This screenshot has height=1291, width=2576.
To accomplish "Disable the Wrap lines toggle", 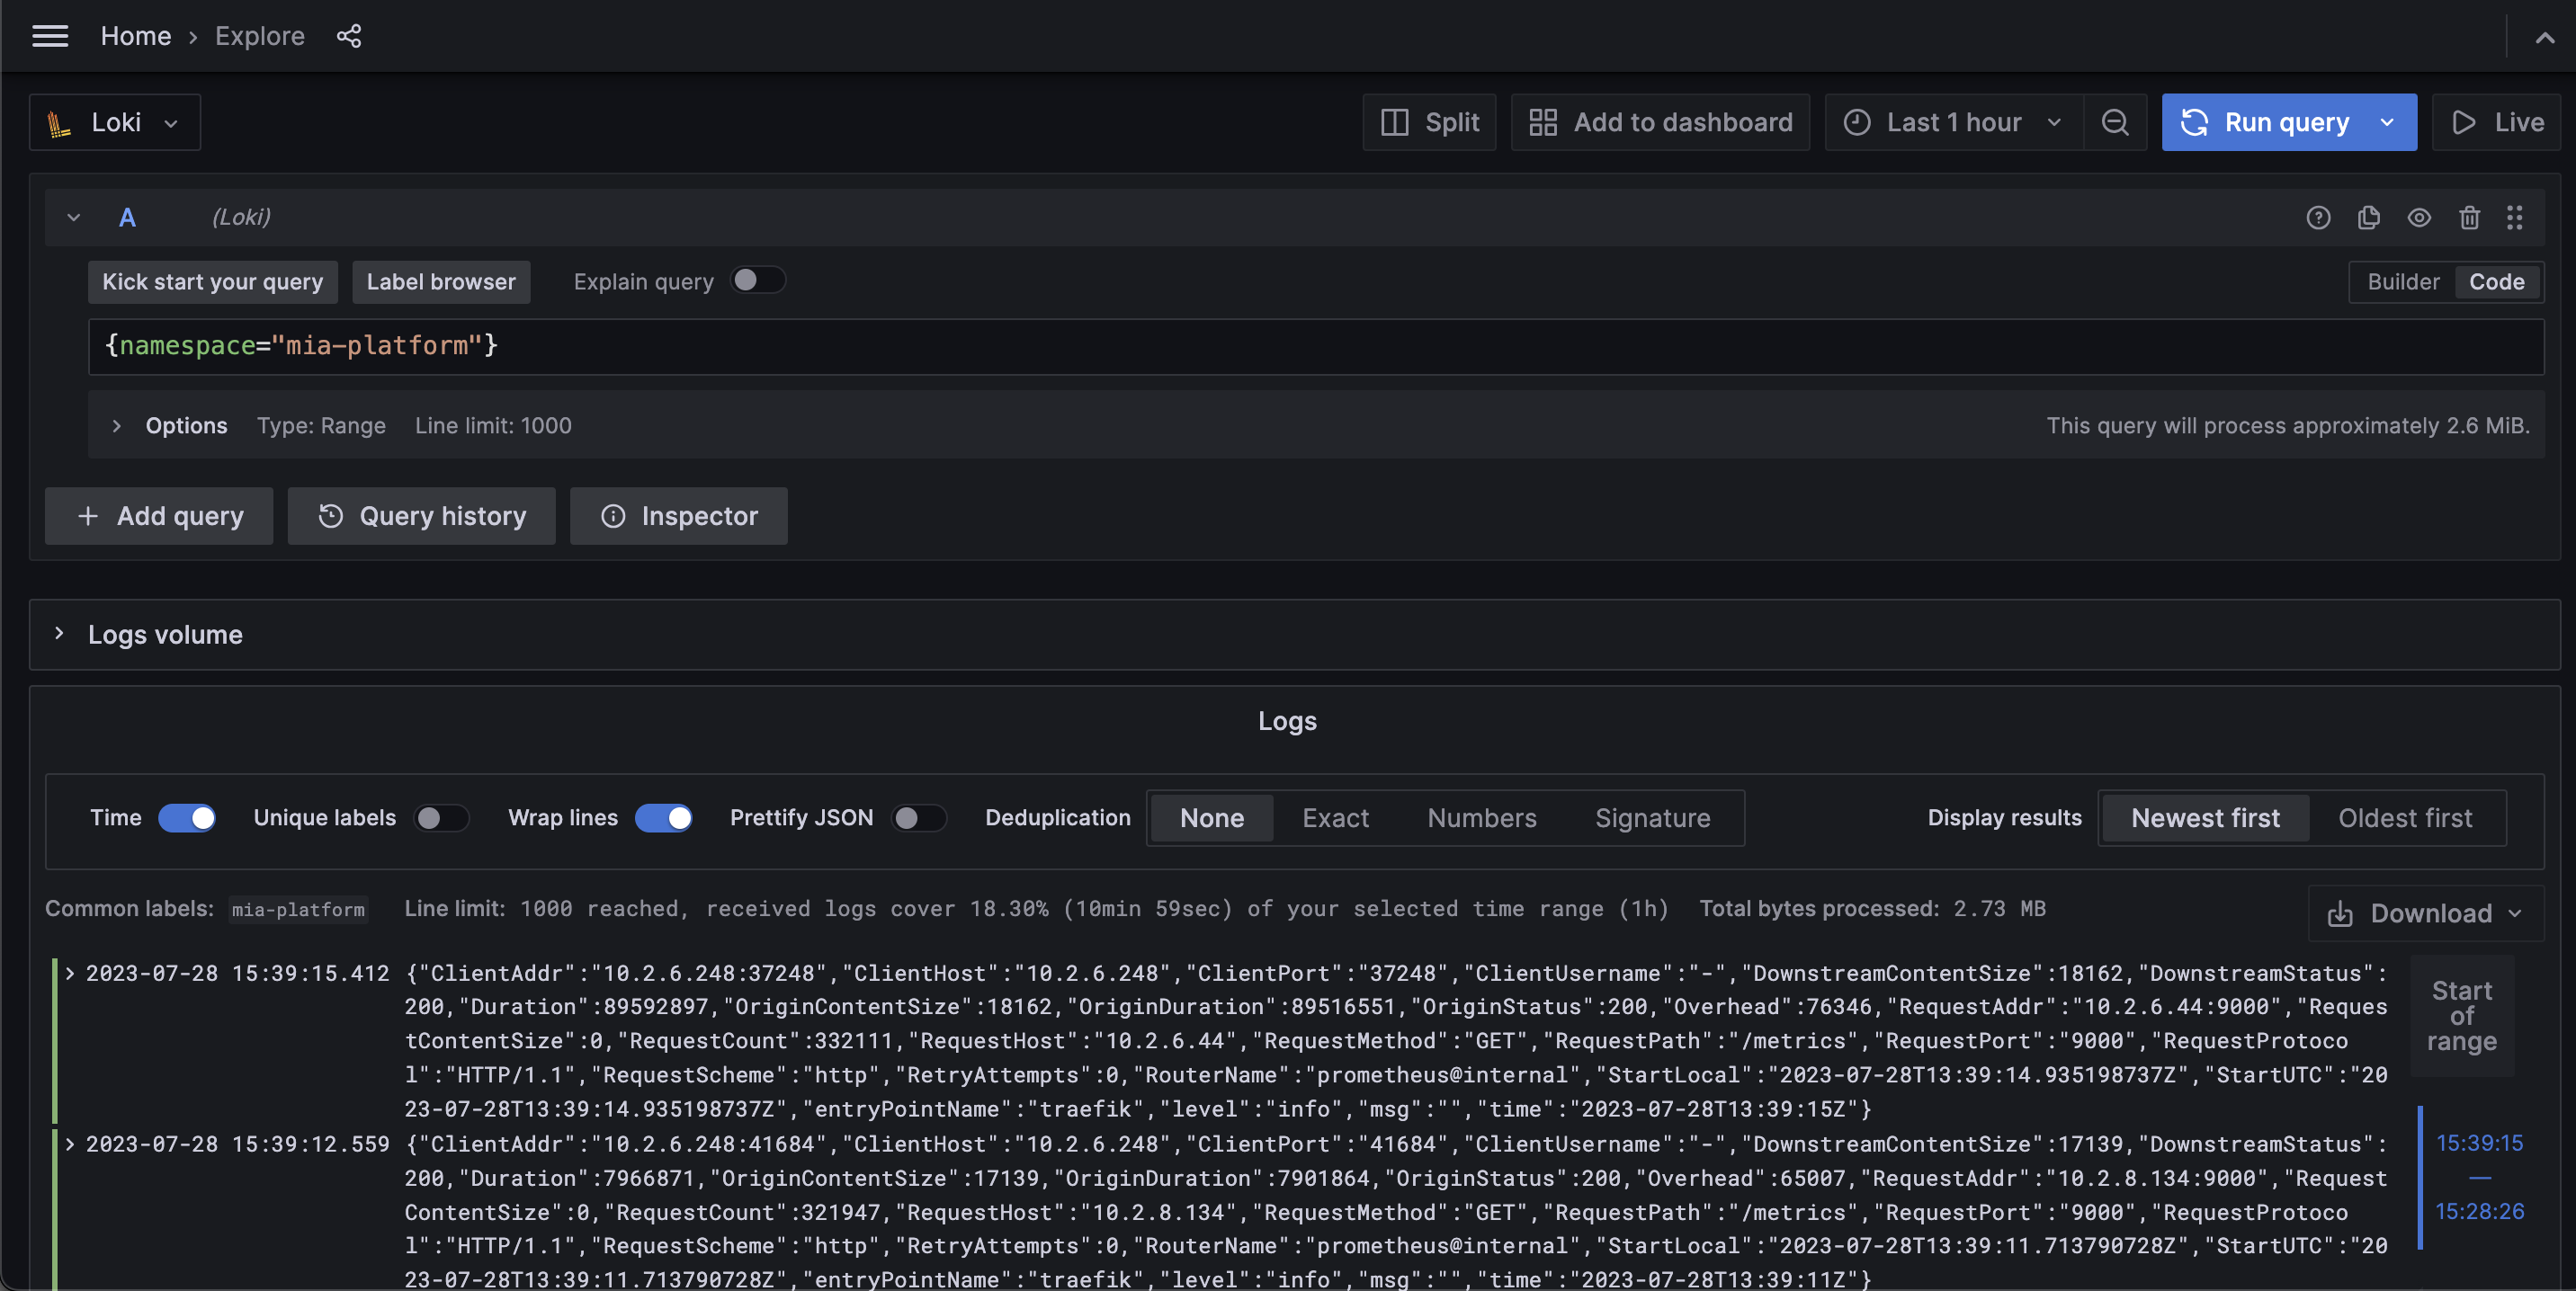I will (x=664, y=817).
